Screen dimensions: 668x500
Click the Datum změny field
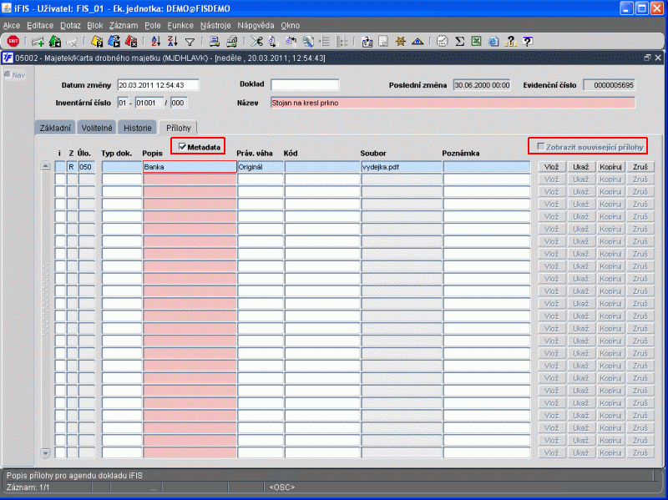[158, 85]
